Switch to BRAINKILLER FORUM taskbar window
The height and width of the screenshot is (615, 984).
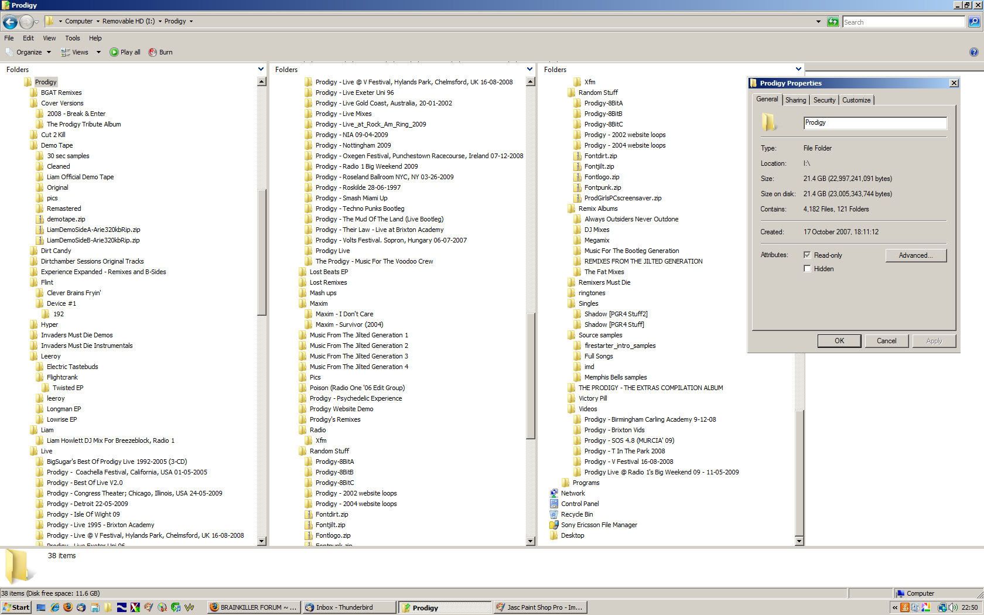coord(254,607)
